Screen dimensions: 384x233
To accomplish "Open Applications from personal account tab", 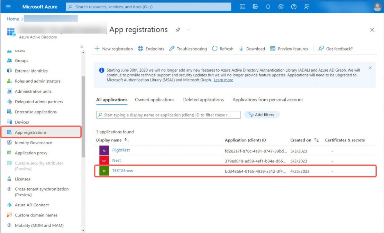I will click(x=268, y=100).
